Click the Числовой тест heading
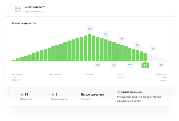 click(34, 7)
